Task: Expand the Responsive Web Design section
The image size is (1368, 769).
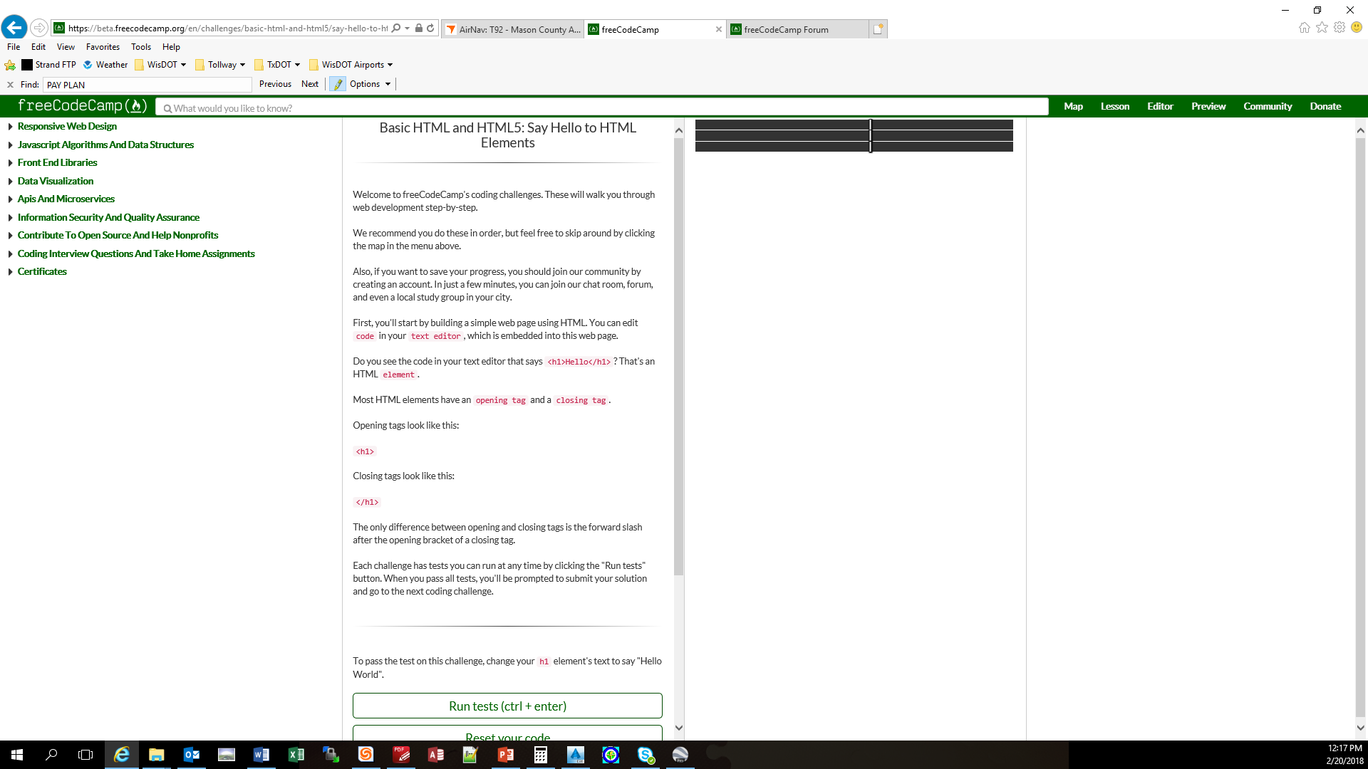Action: coord(67,126)
